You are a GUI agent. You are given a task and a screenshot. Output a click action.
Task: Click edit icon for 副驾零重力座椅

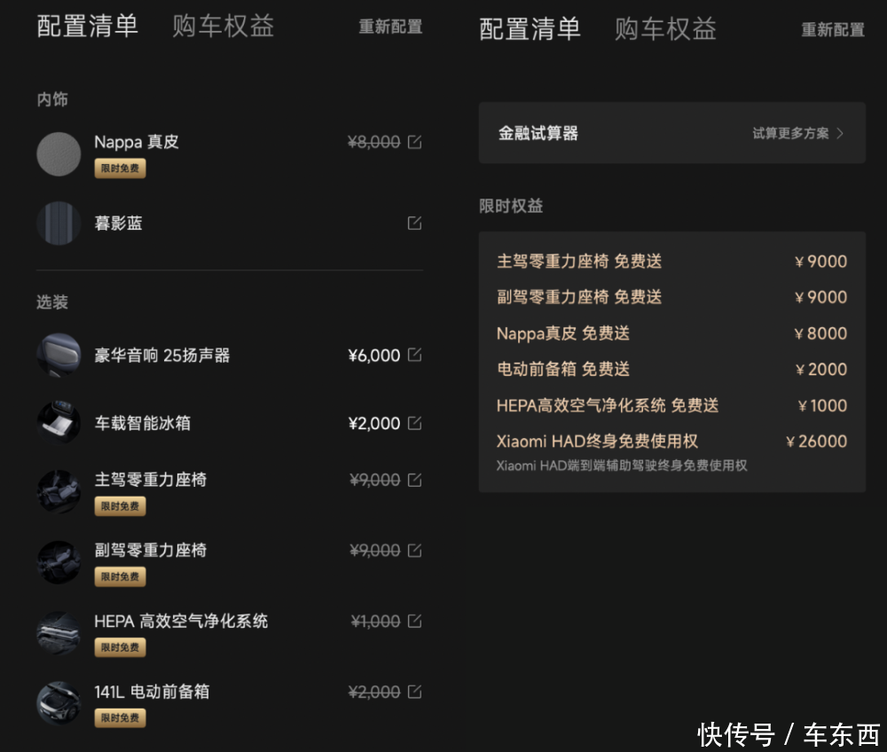click(414, 551)
